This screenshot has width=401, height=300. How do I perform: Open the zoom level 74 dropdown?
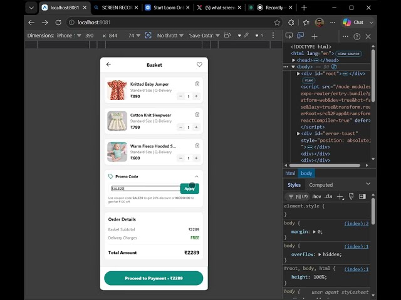[134, 36]
